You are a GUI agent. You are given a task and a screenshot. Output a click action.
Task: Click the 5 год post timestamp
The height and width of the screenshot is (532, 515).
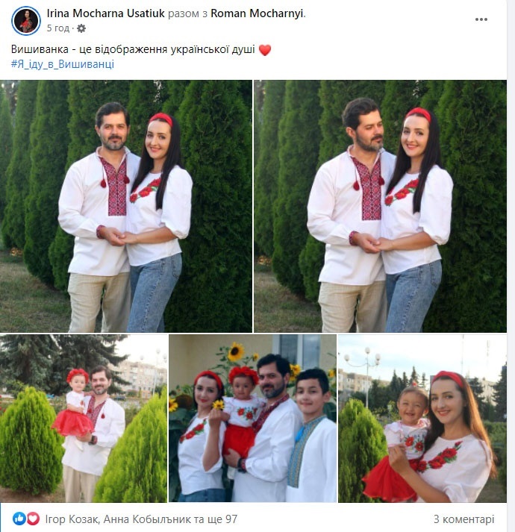coord(57,28)
